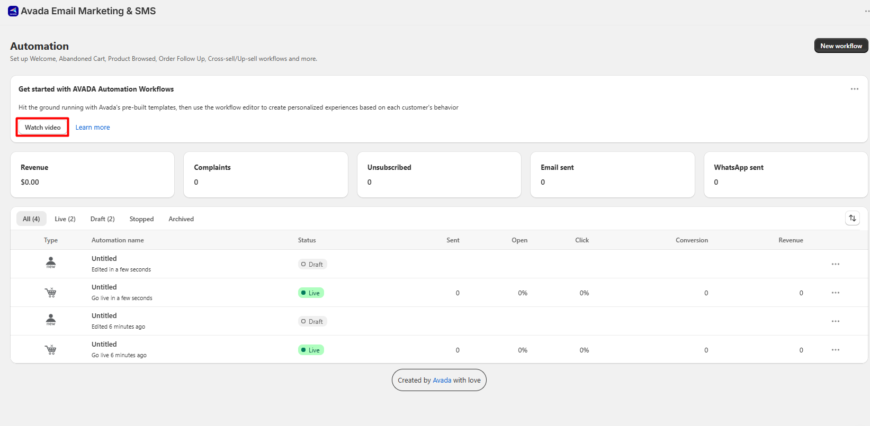Click the Click column header
This screenshot has width=870, height=426.
point(582,240)
